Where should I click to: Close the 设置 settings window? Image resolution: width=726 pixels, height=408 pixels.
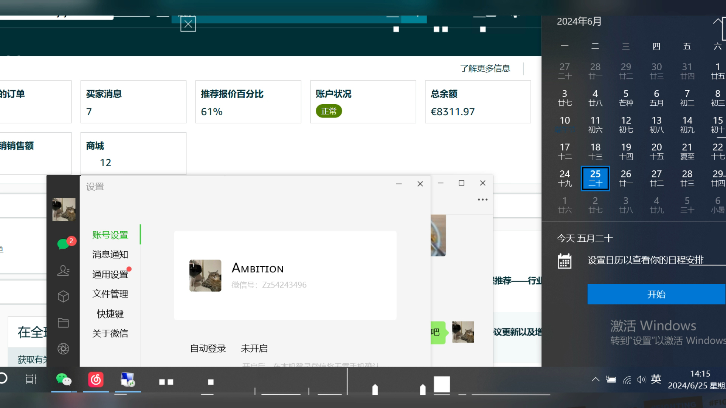pos(420,184)
